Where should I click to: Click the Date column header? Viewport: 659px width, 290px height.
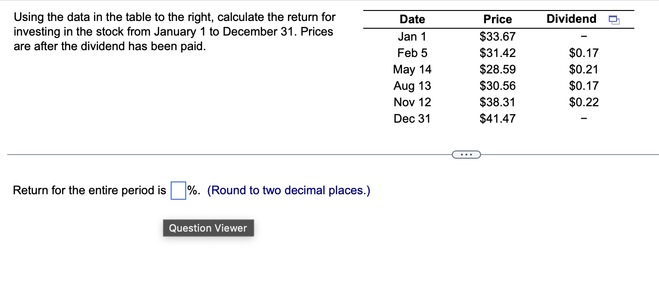412,19
